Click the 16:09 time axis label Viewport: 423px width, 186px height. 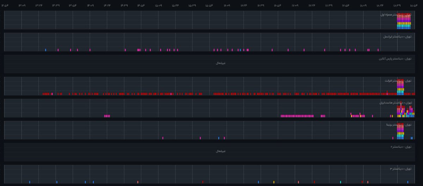226,6
